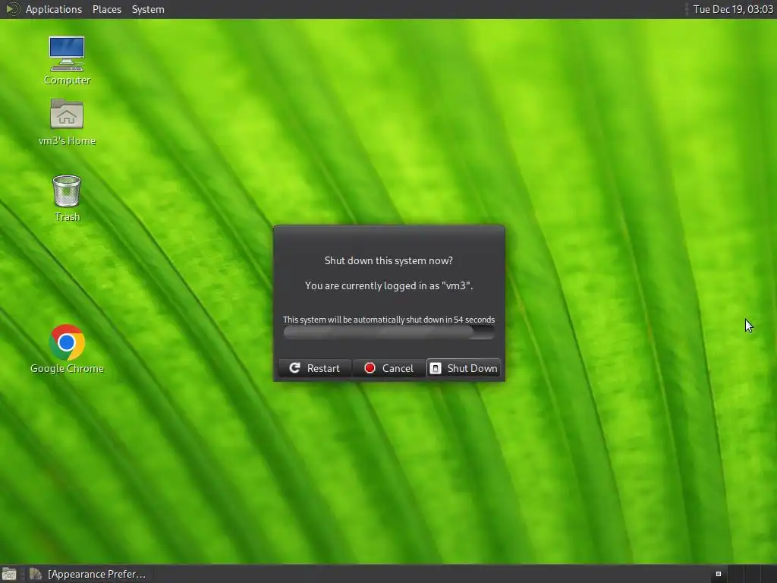Cancel the shutdown dialog
Screen dimensions: 777x583
389,368
